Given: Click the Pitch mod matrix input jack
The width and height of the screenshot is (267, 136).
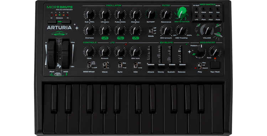Looking at the screenshot, I should point(204,16).
